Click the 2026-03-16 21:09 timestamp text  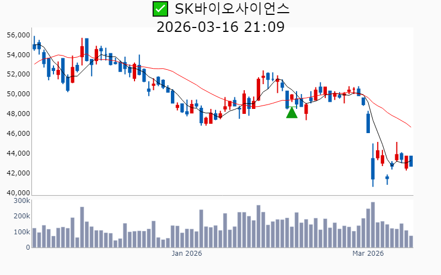tap(220, 26)
